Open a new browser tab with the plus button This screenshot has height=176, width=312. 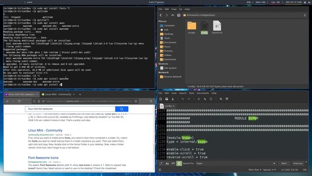pyautogui.click(x=80, y=94)
